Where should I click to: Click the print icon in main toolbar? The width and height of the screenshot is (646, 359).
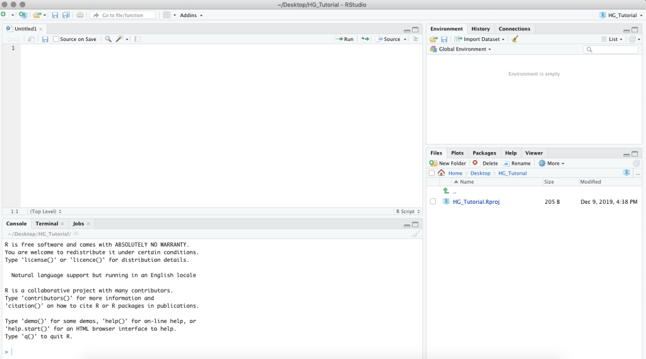click(x=79, y=15)
